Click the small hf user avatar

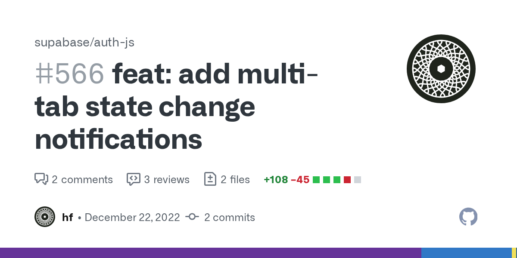pyautogui.click(x=45, y=217)
